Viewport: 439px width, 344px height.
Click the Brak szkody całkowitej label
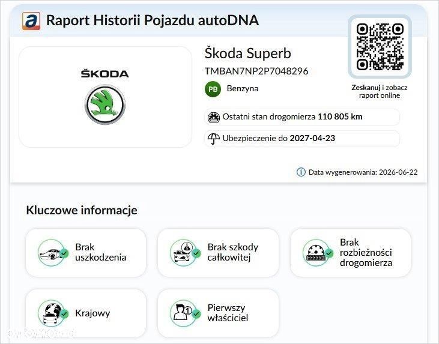[x=232, y=252]
